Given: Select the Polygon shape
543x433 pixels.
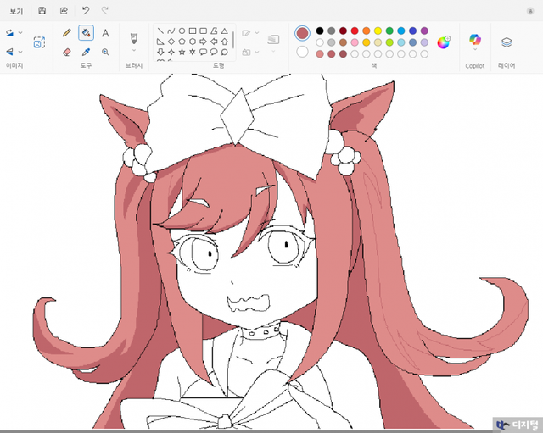Looking at the screenshot, I should point(214,31).
